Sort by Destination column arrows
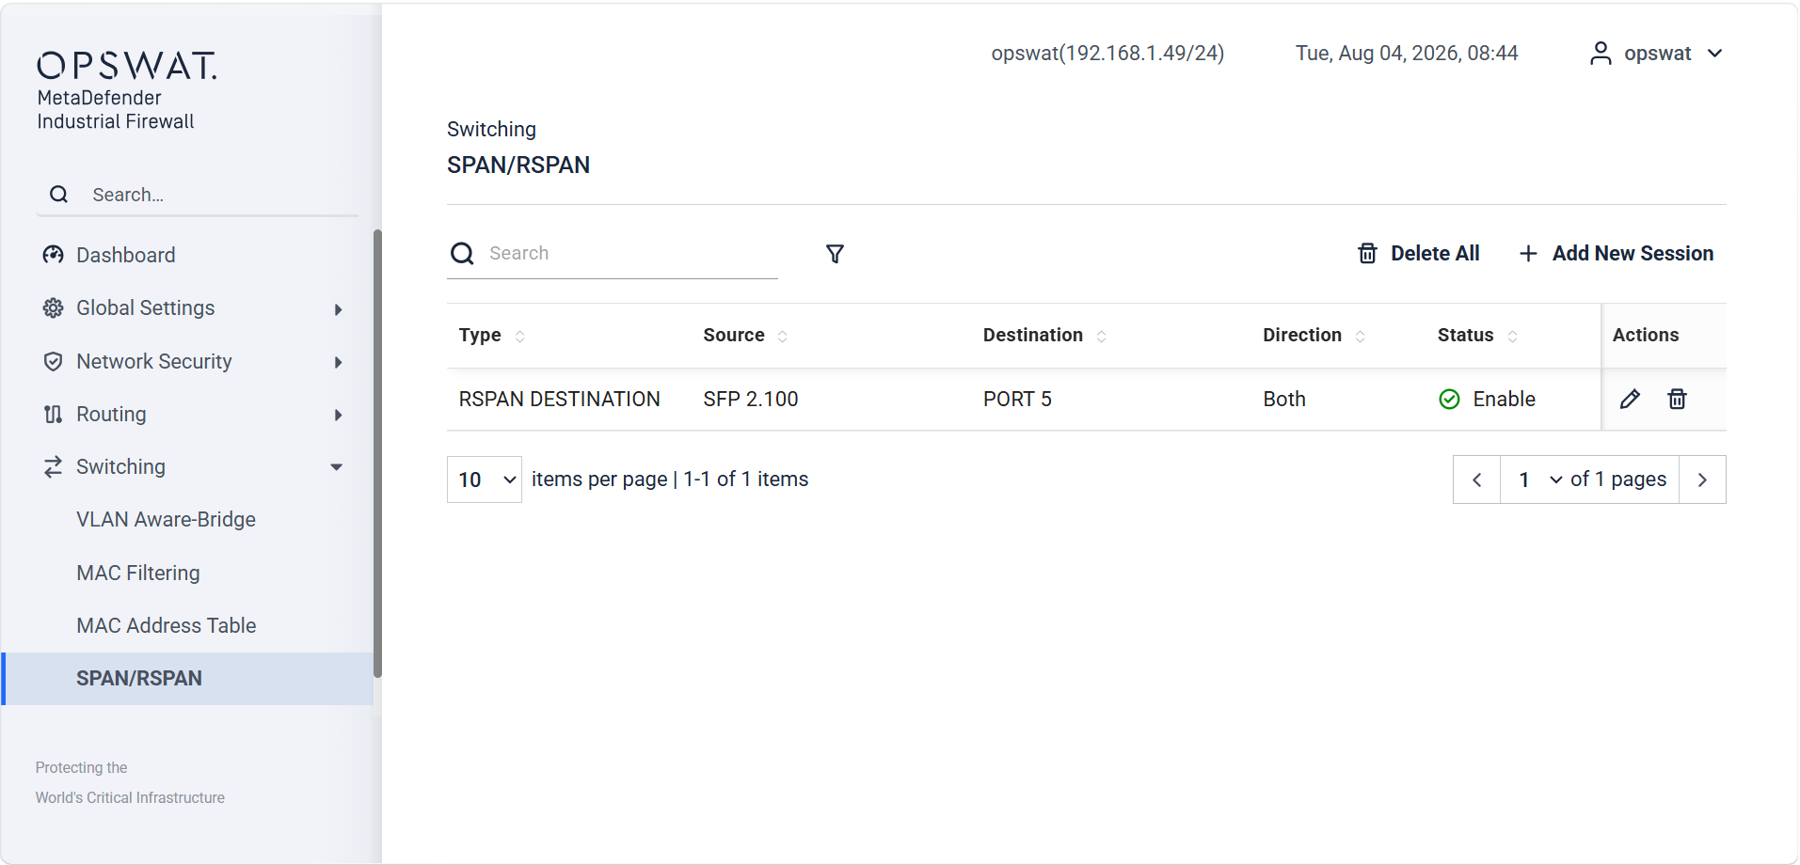The height and width of the screenshot is (865, 1800). [x=1101, y=336]
